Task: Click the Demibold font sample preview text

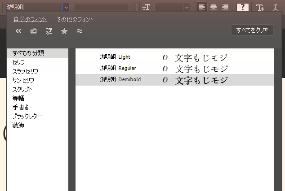Action: 201,80
